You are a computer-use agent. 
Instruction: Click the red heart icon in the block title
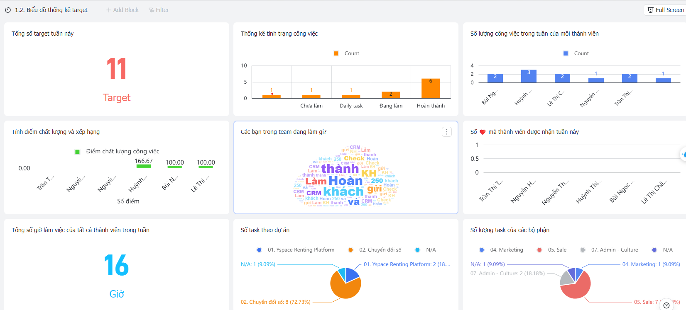point(483,132)
